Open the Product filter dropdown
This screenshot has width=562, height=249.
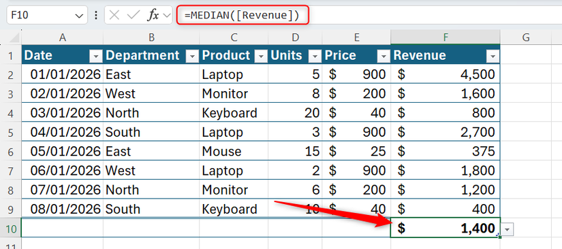261,56
